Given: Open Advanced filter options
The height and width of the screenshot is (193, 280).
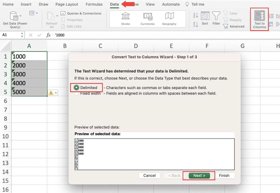Looking at the screenshot, I should (x=234, y=26).
